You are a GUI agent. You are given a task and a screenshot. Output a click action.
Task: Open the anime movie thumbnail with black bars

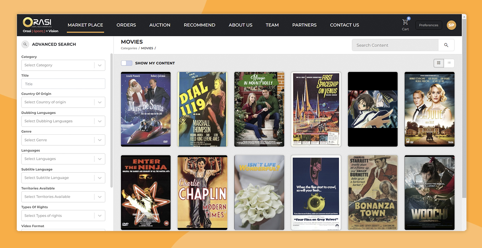pos(373,109)
